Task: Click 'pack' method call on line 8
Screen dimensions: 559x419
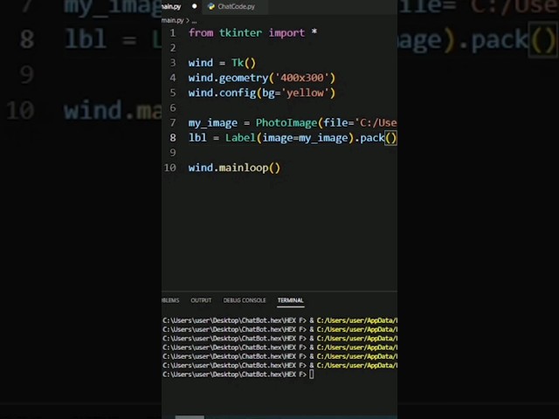Action: point(372,138)
